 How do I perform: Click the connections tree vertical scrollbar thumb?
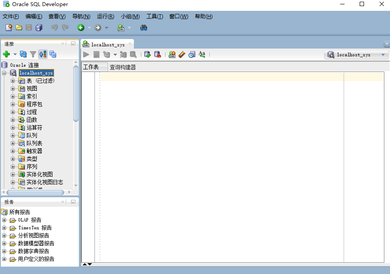click(76, 94)
